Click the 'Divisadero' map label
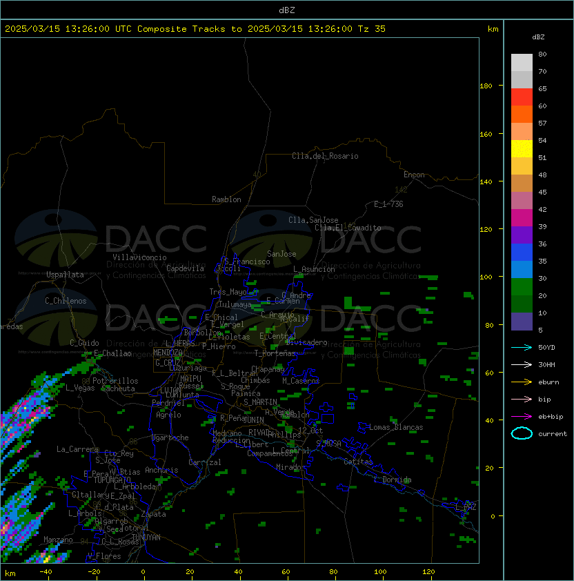Image resolution: width=574 pixels, height=581 pixels. coord(306,342)
